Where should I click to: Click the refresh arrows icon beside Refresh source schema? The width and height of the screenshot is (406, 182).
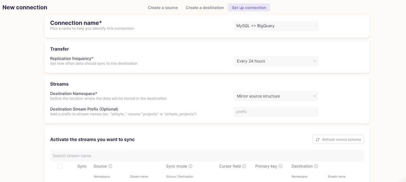[x=318, y=139]
